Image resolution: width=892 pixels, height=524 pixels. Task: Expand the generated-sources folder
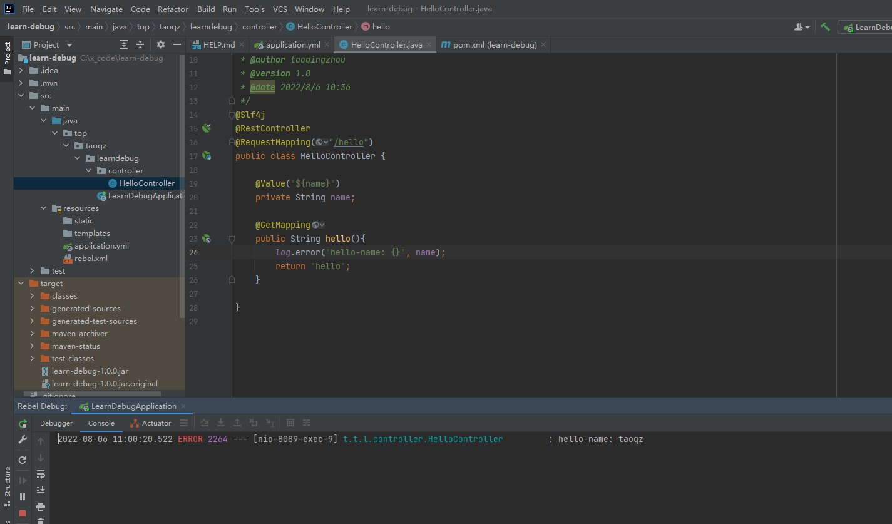click(x=32, y=309)
